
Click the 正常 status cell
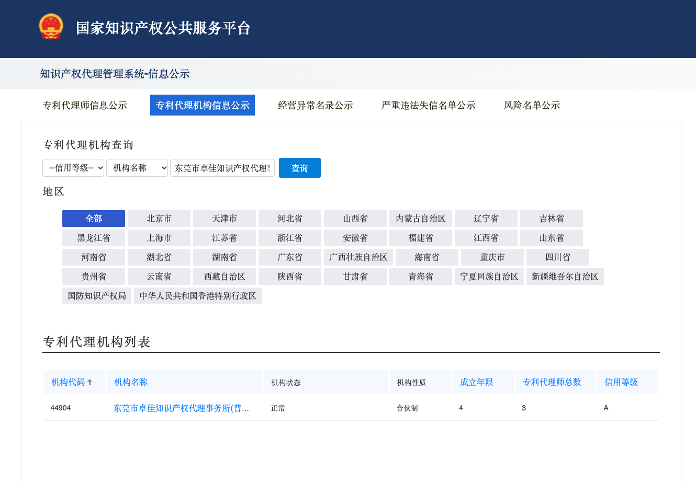pyautogui.click(x=278, y=408)
